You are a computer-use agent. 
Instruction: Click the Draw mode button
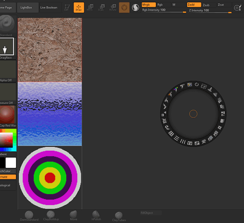(x=79, y=7)
